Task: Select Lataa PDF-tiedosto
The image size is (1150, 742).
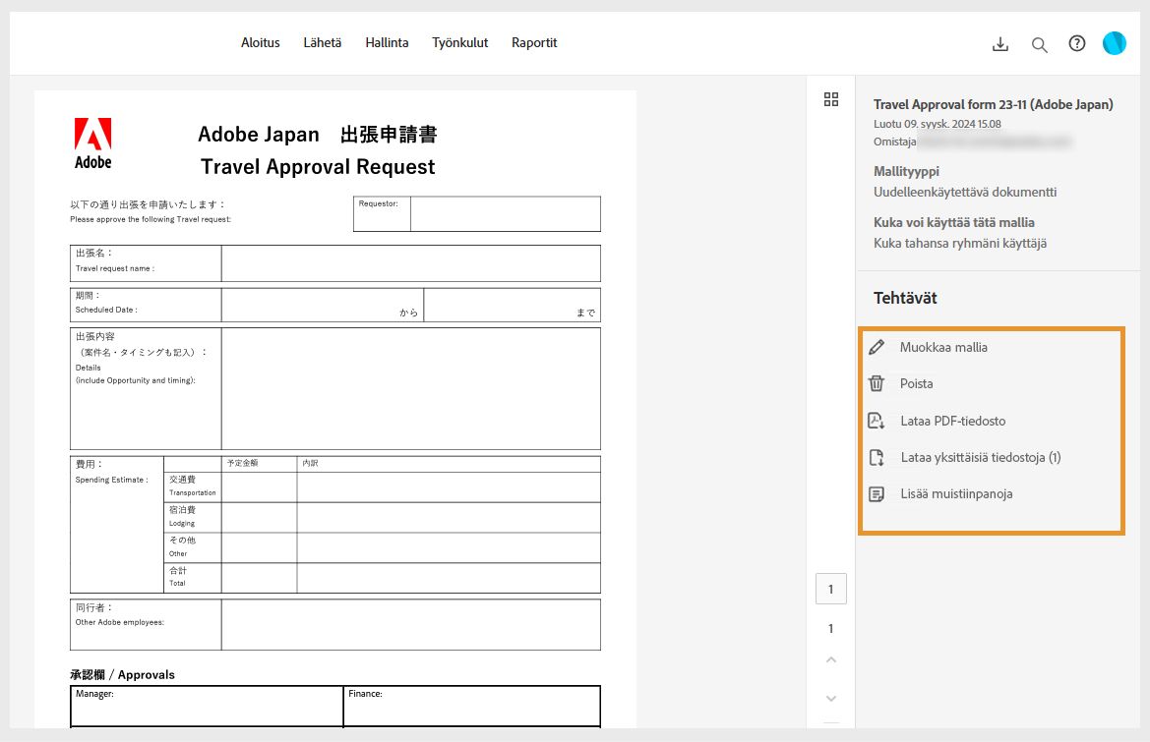Action: [952, 421]
